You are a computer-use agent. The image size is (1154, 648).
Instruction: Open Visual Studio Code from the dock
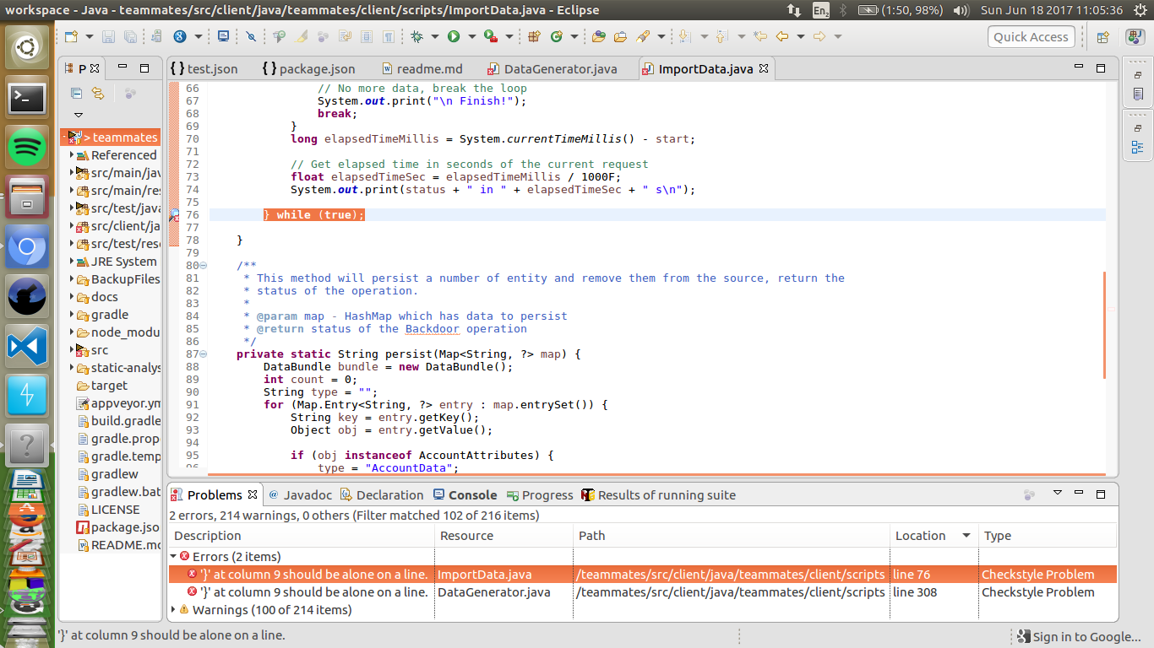pyautogui.click(x=27, y=346)
